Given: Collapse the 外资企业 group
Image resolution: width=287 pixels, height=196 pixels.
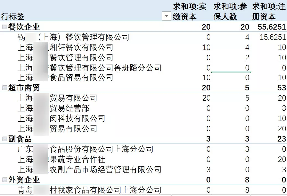Looking at the screenshot, I should 4,180.
